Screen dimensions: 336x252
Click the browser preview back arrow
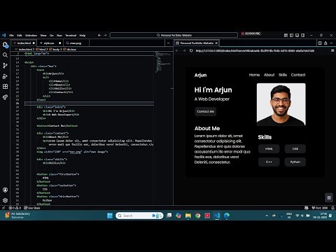click(x=177, y=50)
